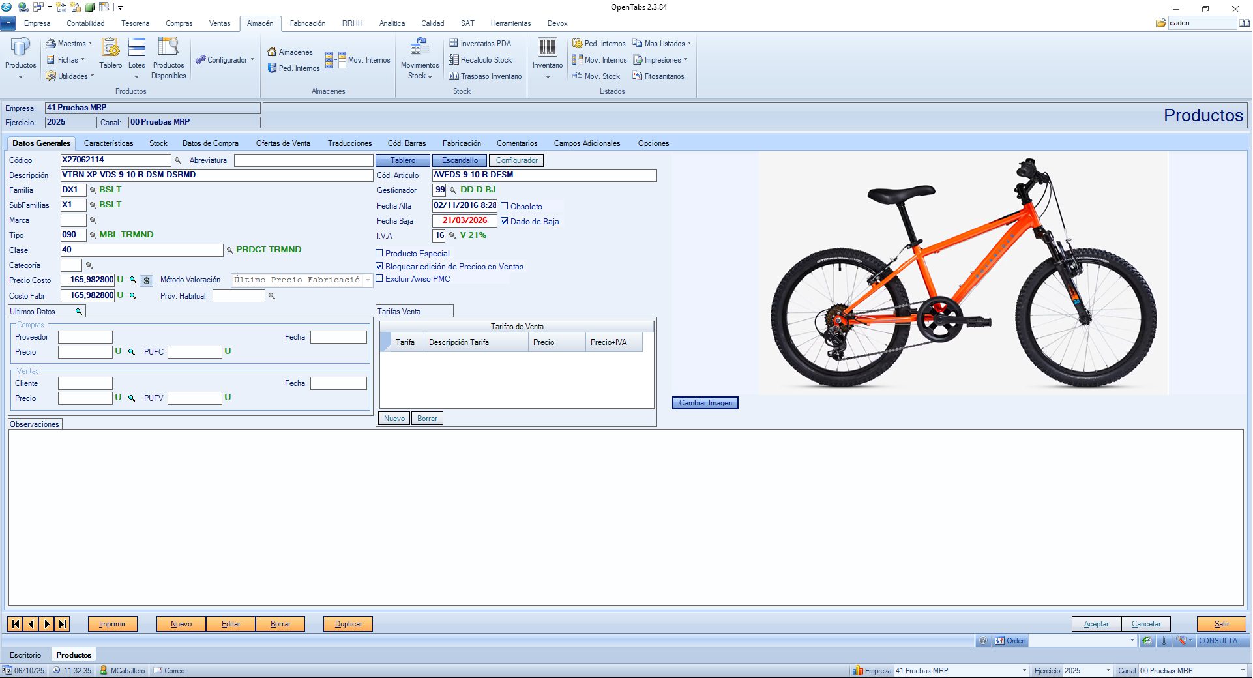Click dollar sign button beside Precio Costo
This screenshot has width=1253, height=678.
pos(147,280)
